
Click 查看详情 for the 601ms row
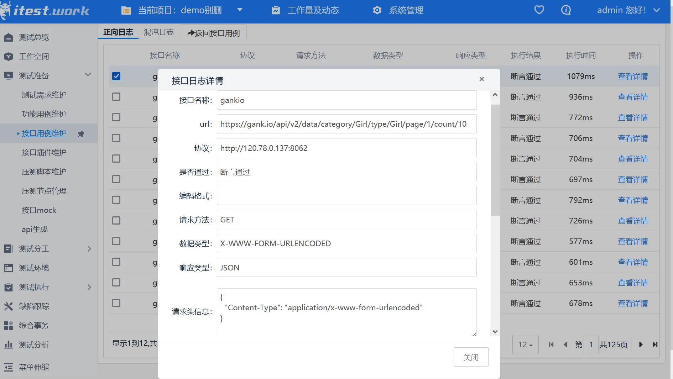point(633,262)
